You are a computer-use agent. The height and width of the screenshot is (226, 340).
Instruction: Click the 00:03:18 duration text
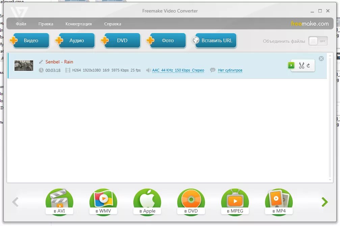53,70
